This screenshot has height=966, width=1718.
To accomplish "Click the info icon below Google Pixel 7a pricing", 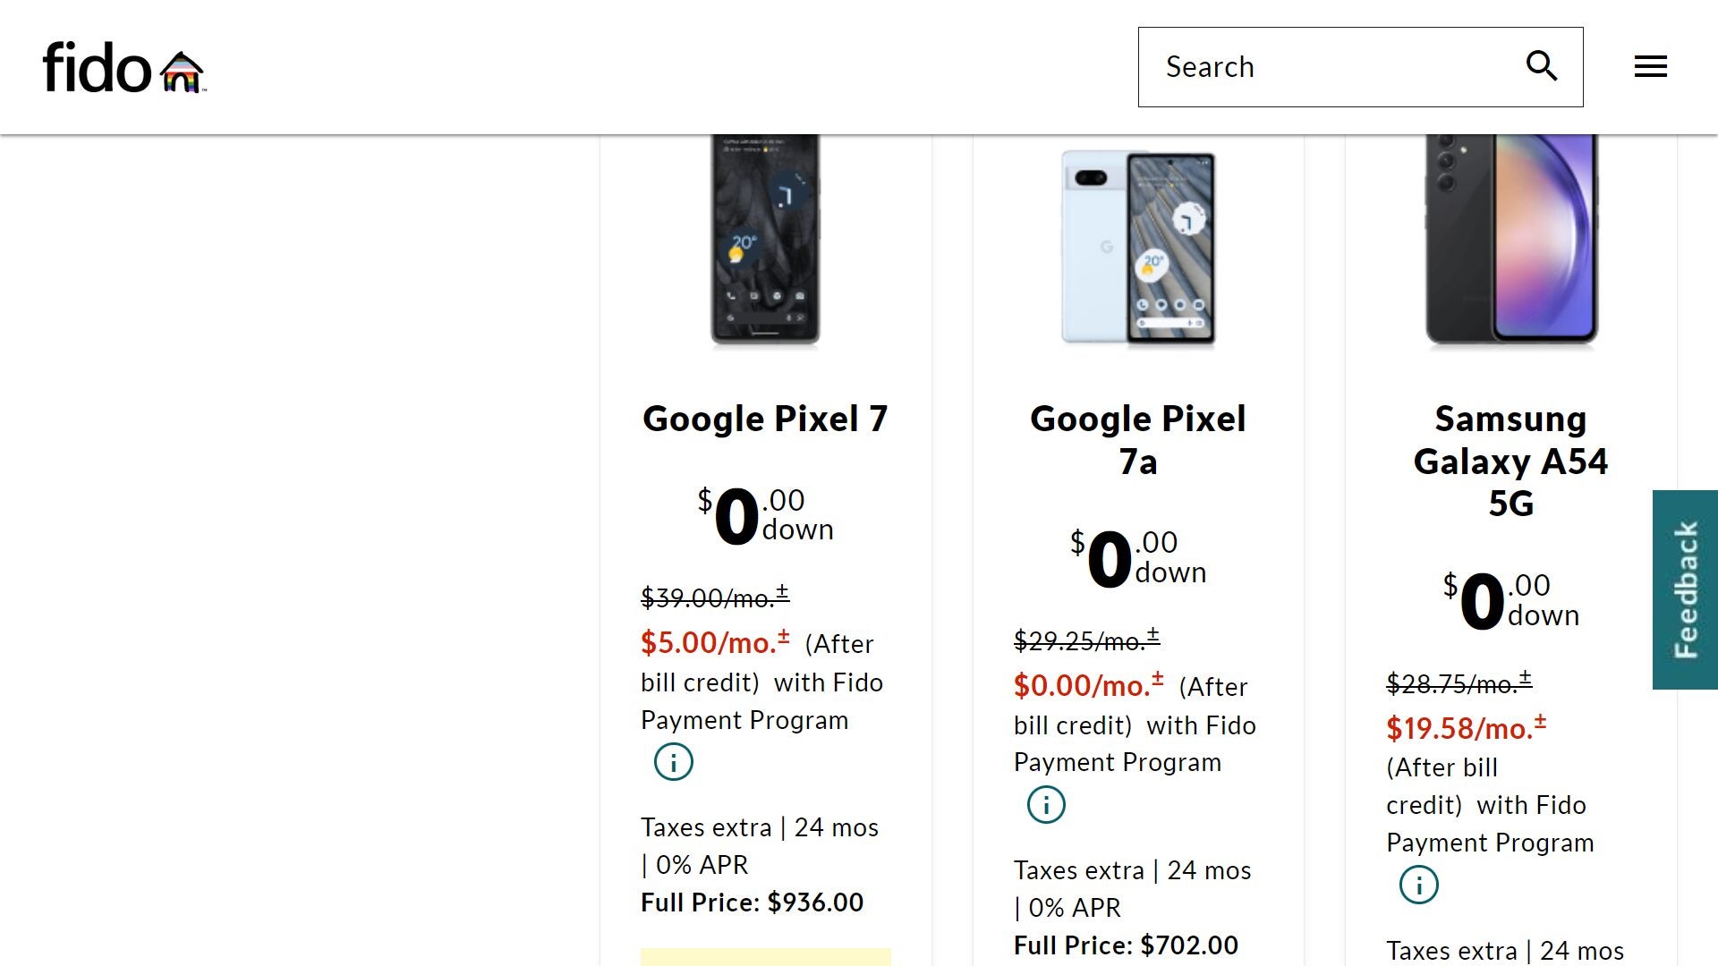I will [1045, 804].
